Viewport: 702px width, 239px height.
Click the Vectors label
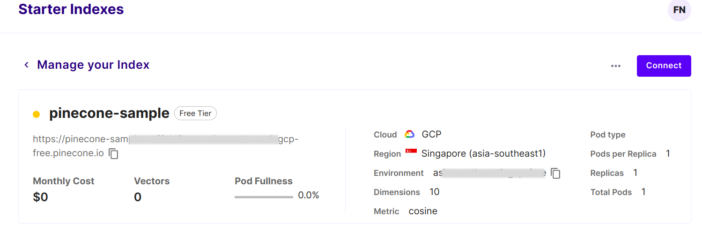tap(152, 181)
